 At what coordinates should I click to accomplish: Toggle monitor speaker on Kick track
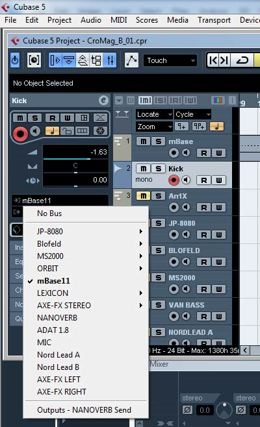tap(186, 180)
